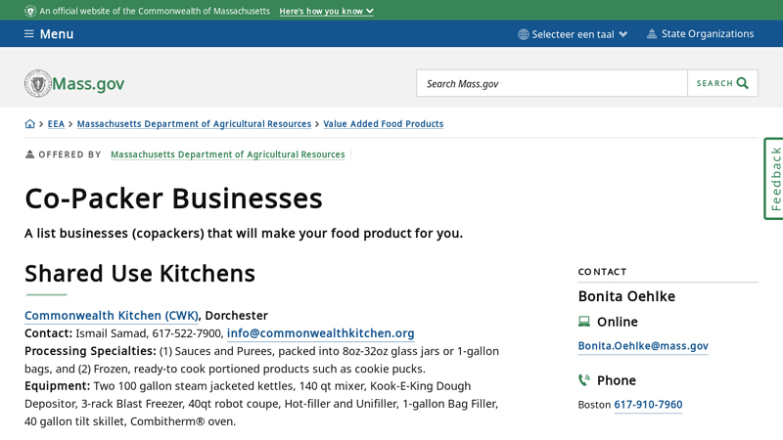
Task: Go to Value Added Food Products breadcrumb
Action: pos(383,124)
